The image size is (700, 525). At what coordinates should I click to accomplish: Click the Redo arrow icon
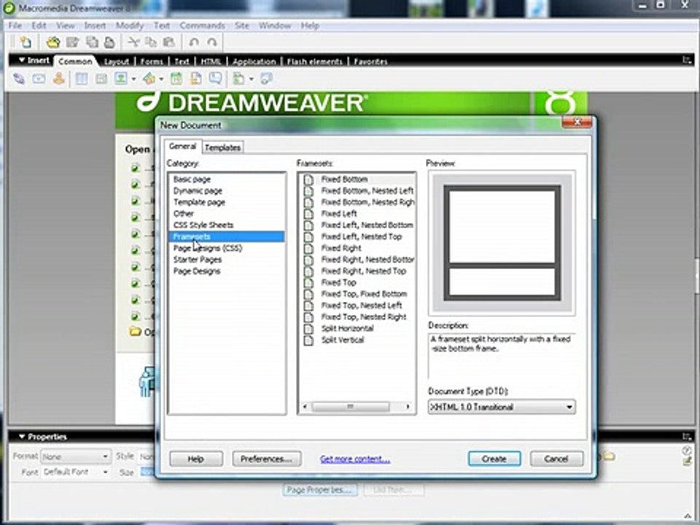click(212, 42)
